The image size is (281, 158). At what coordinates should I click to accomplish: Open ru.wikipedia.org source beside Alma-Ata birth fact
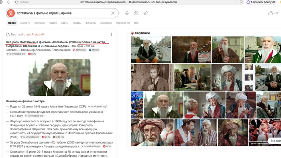[x=98, y=106]
